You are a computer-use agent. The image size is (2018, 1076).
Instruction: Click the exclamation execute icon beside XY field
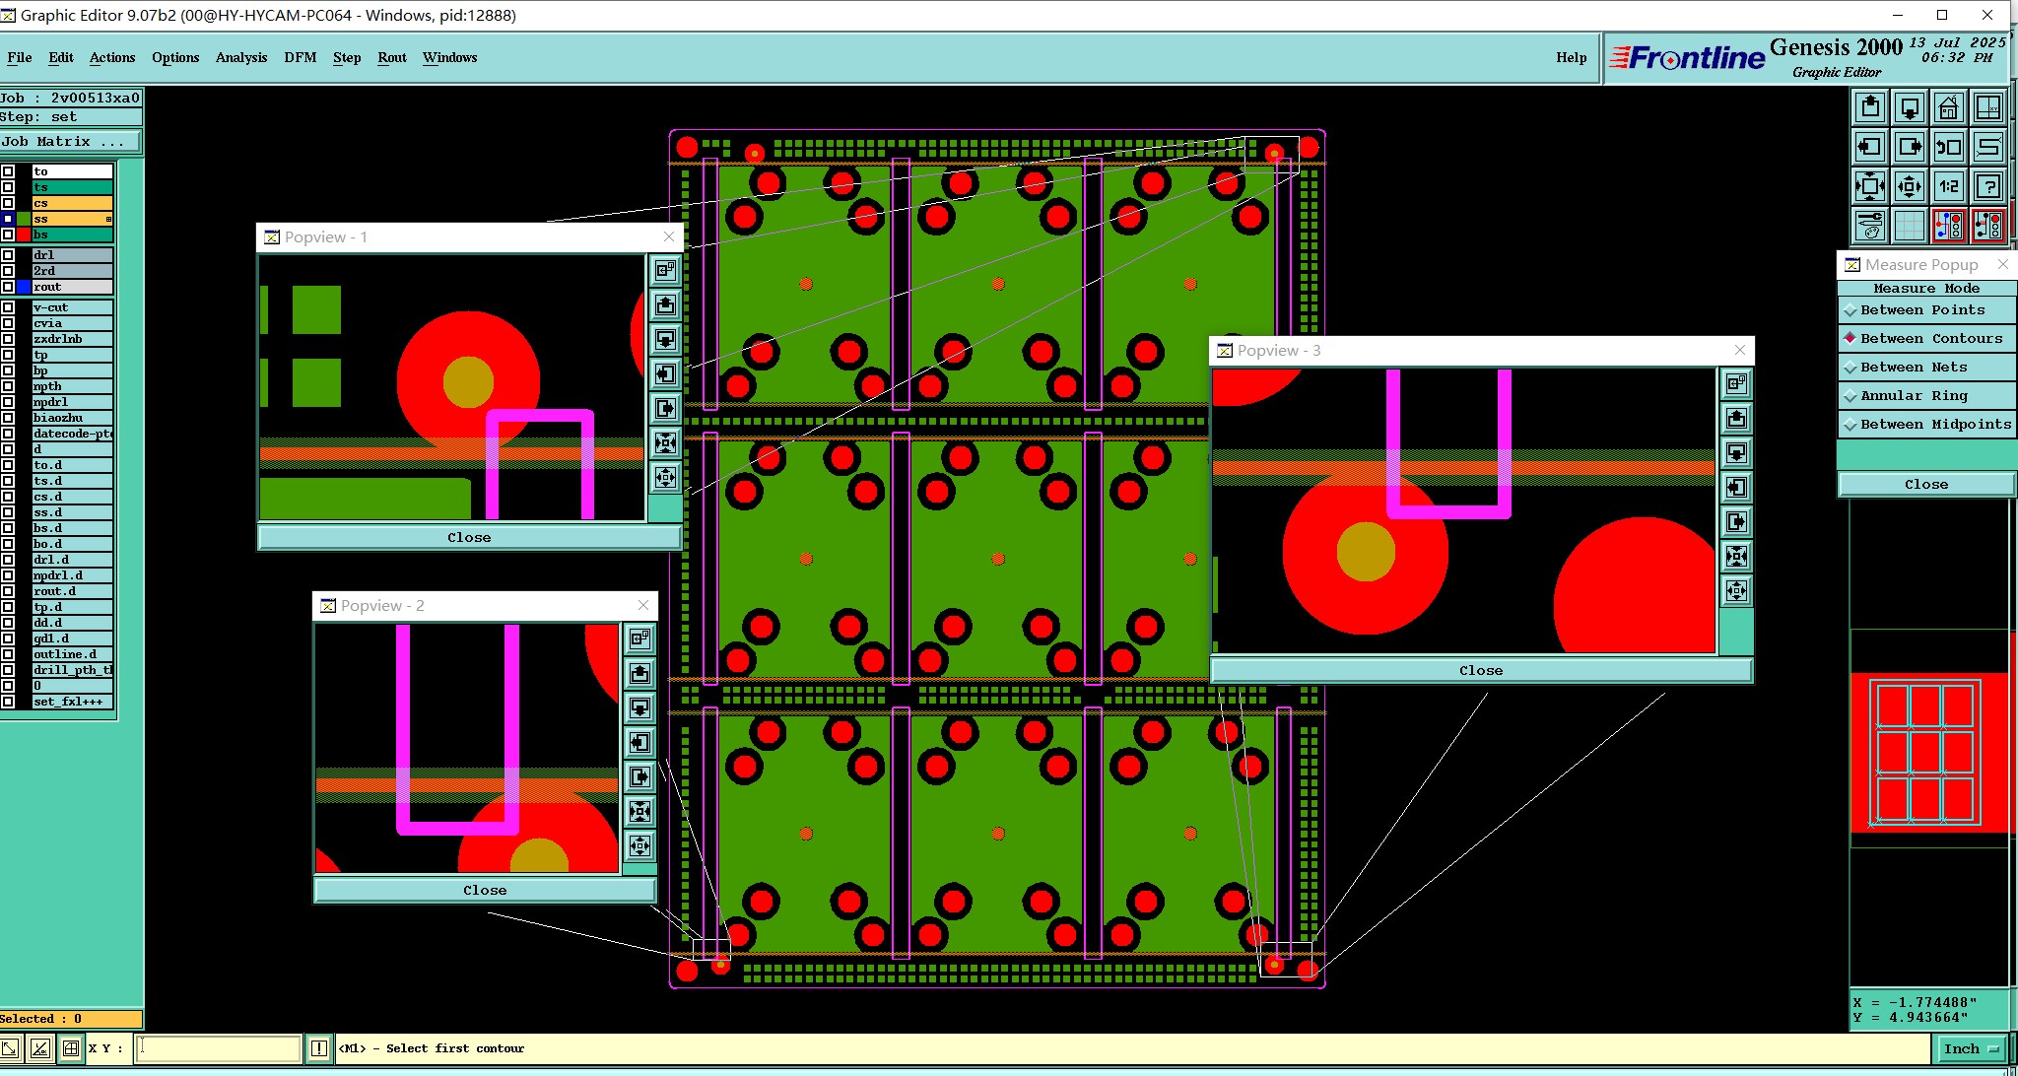coord(319,1048)
